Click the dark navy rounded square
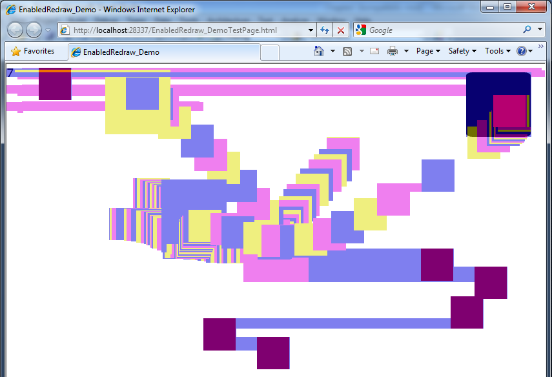This screenshot has width=552, height=377. click(498, 105)
